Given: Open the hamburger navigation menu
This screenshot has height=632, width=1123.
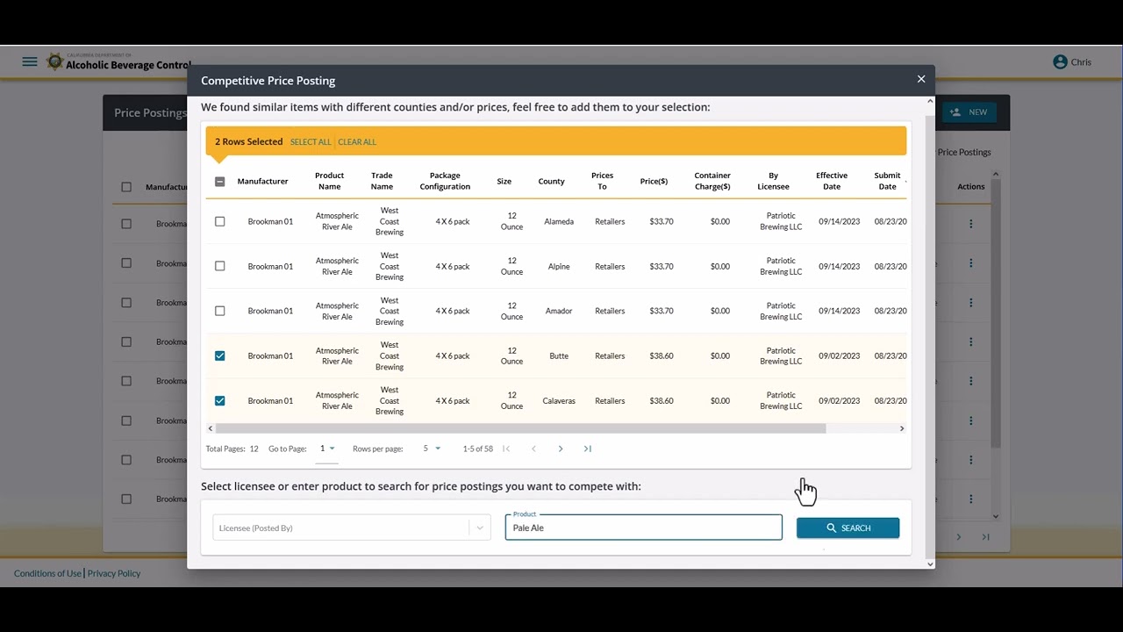Looking at the screenshot, I should point(30,62).
